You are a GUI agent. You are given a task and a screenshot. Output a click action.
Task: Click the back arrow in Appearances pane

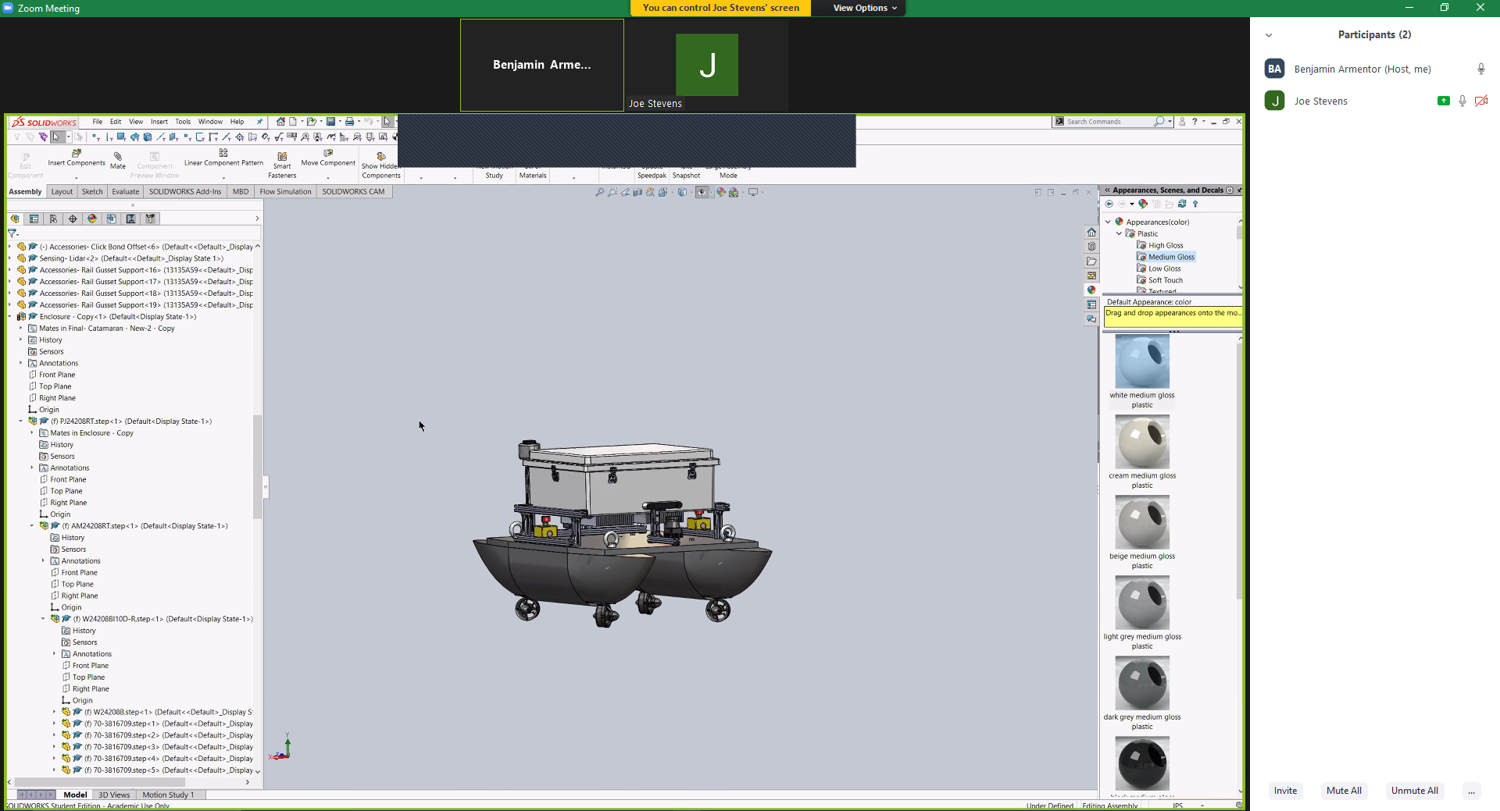click(1109, 204)
